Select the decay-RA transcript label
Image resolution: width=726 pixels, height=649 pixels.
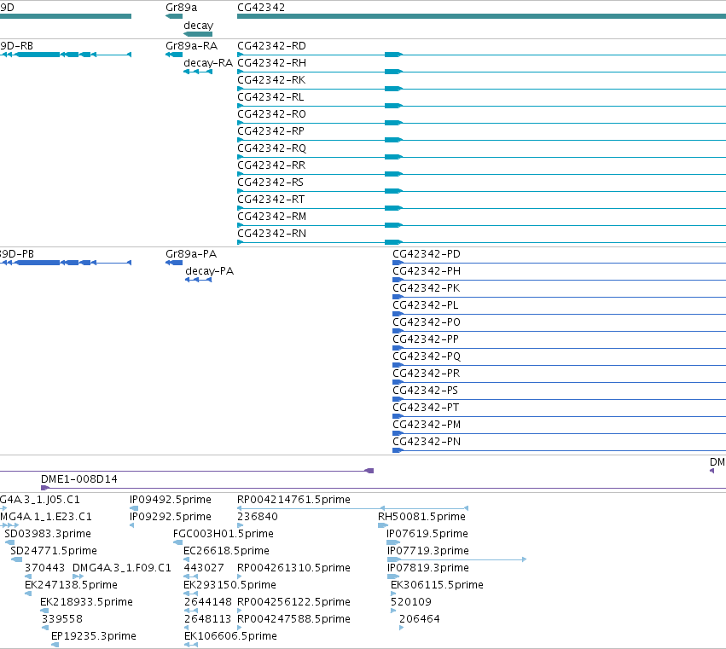[x=208, y=63]
